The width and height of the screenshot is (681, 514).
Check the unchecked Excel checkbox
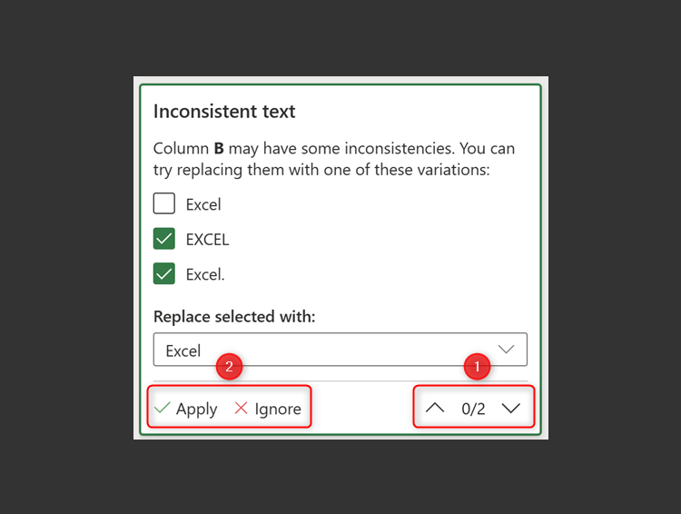coord(164,203)
